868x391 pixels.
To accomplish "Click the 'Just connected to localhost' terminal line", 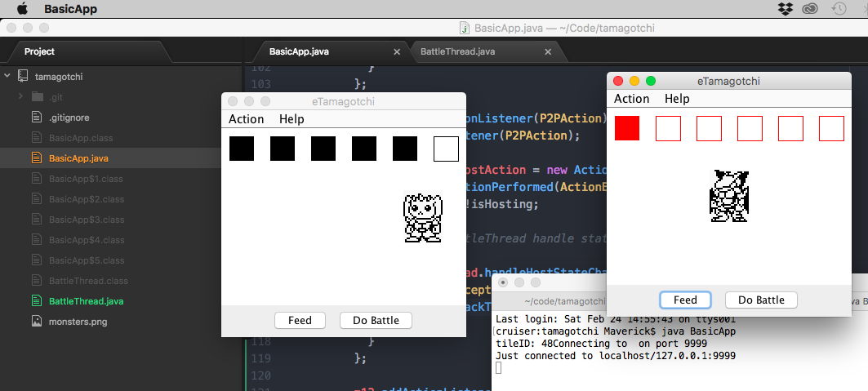I will (616, 356).
